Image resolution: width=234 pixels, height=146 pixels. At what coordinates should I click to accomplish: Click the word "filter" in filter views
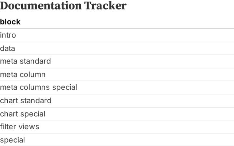9,127
